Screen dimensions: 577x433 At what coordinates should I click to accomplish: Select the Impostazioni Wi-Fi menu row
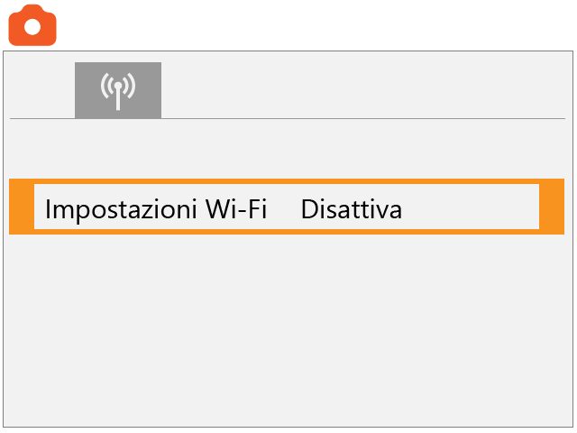(x=287, y=207)
